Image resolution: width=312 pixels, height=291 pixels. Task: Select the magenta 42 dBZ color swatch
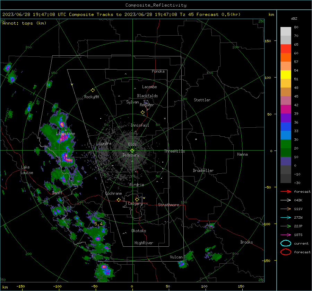[286, 109]
